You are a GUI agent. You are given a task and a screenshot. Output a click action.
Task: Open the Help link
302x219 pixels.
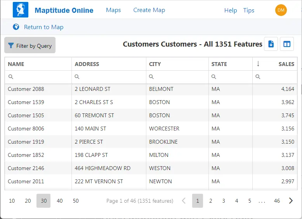point(231,10)
